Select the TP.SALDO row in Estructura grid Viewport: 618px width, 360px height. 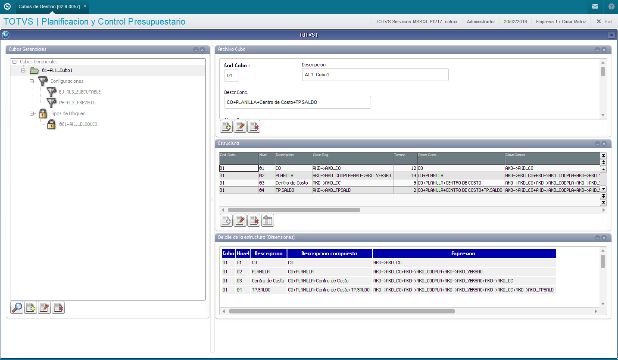[409, 190]
